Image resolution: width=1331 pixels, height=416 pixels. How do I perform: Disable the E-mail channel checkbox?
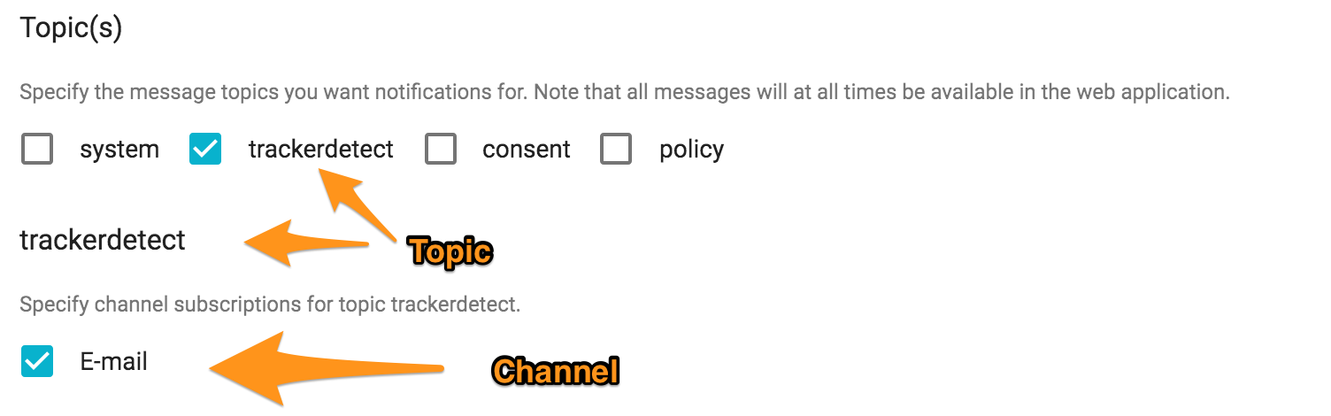click(x=37, y=361)
